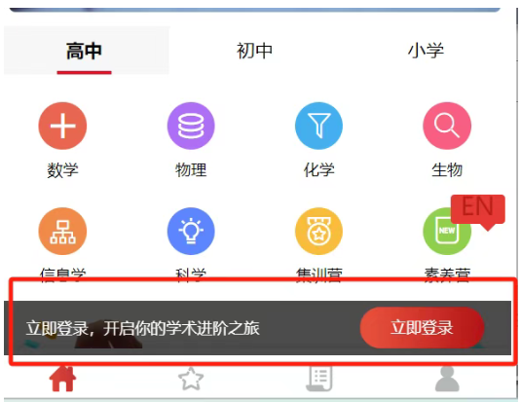Open the 素养营 NEW icon
The width and height of the screenshot is (521, 402).
pyautogui.click(x=447, y=232)
